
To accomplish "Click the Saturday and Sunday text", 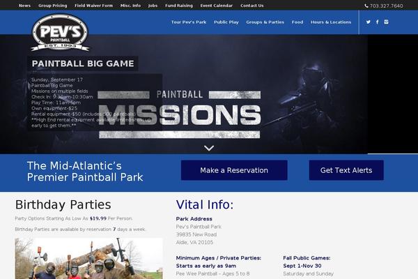I will (309, 273).
